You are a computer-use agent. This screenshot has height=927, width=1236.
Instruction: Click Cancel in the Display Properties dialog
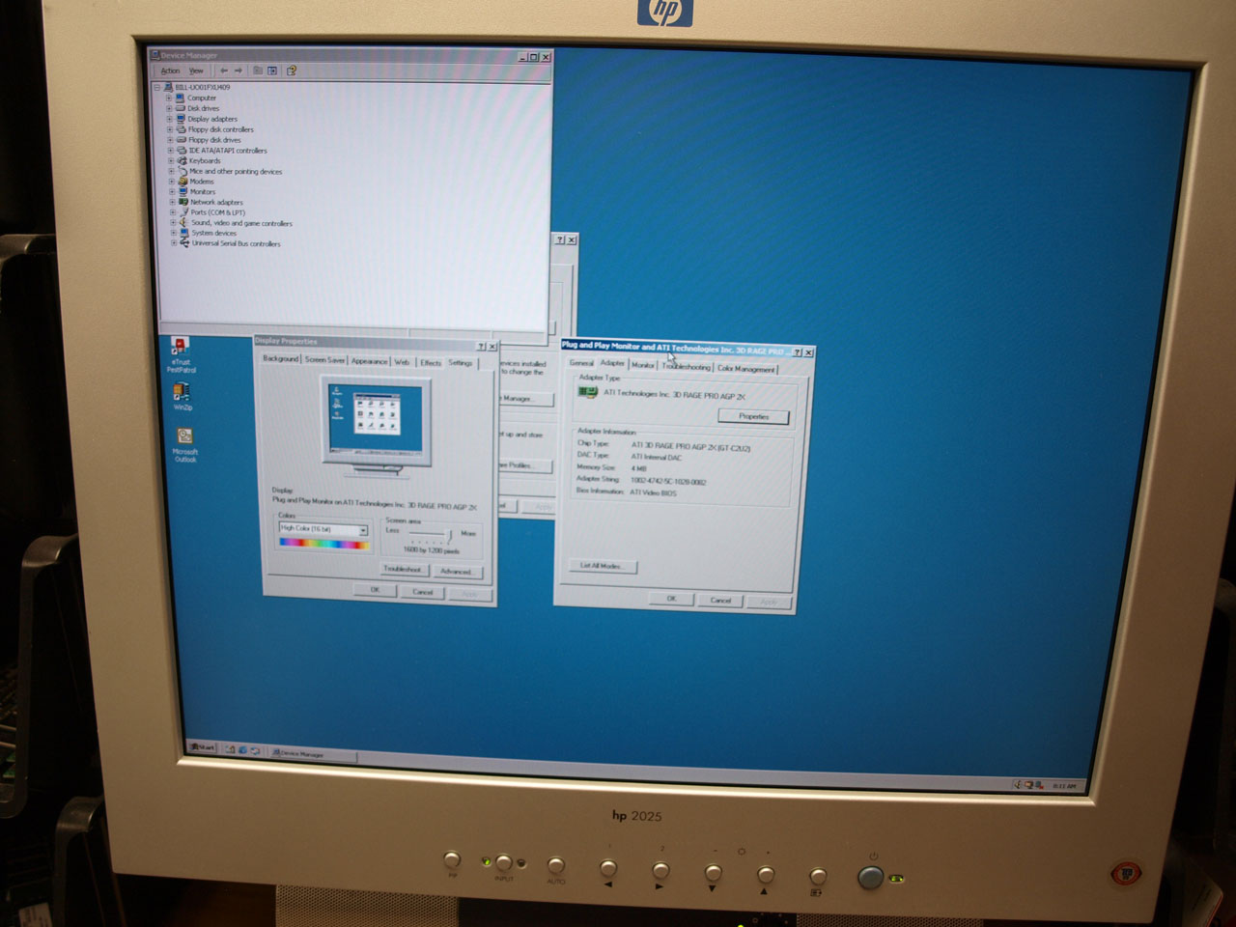click(423, 592)
